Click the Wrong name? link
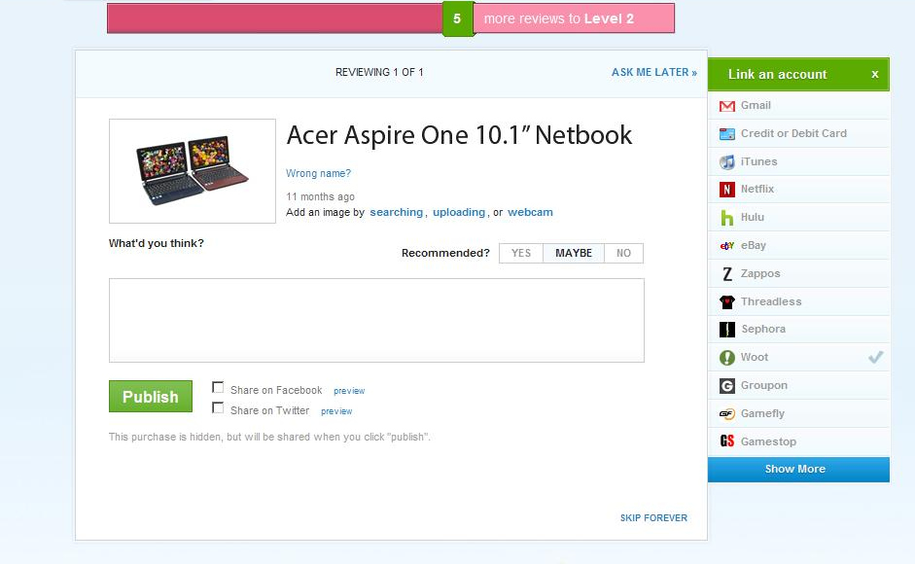The height and width of the screenshot is (564, 915). [318, 173]
